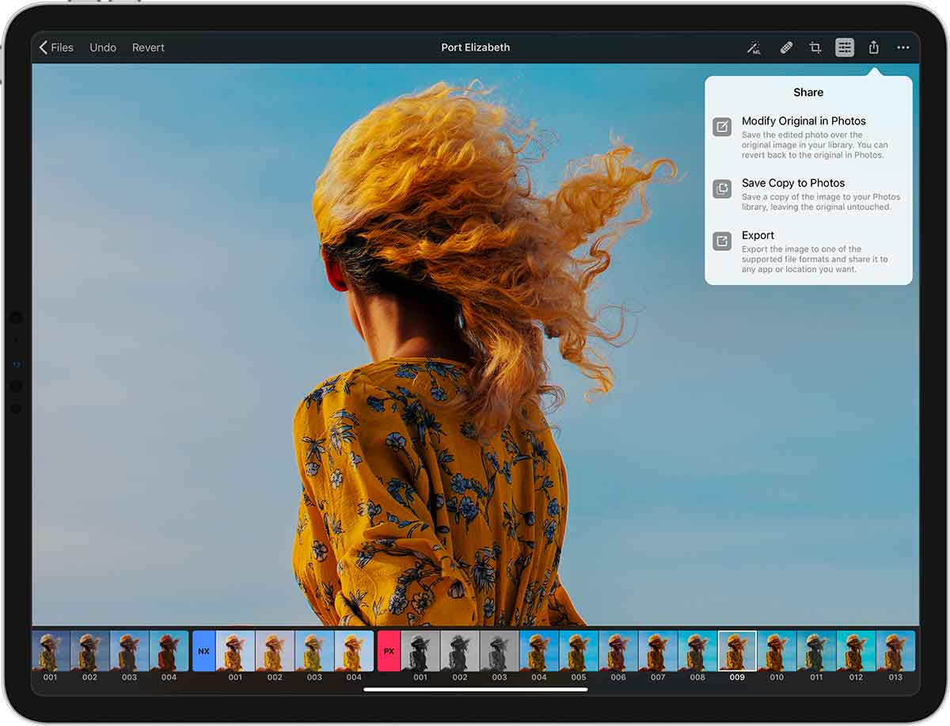Select the highlighted PX preset 009

(737, 651)
